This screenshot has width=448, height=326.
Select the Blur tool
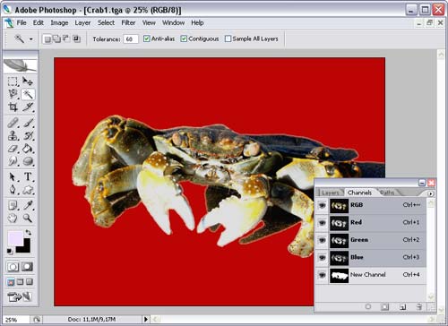[13, 161]
